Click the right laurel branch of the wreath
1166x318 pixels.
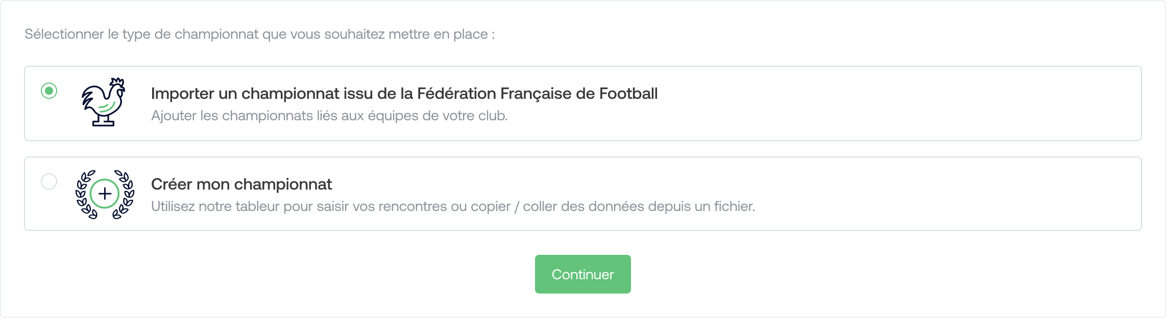[x=124, y=194]
